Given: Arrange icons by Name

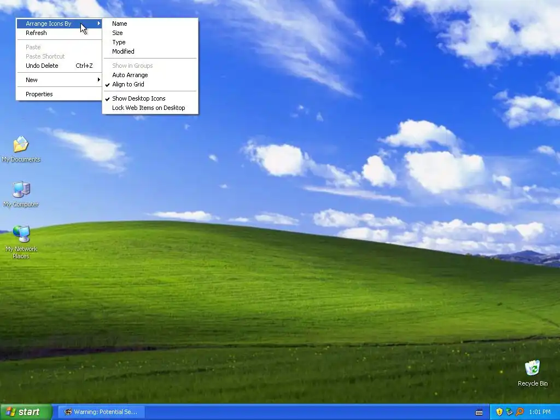Looking at the screenshot, I should click(x=150, y=24).
